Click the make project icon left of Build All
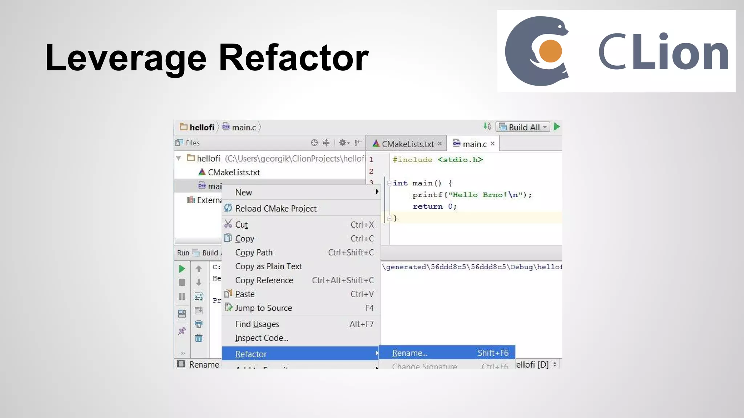Image resolution: width=744 pixels, height=418 pixels. [487, 127]
